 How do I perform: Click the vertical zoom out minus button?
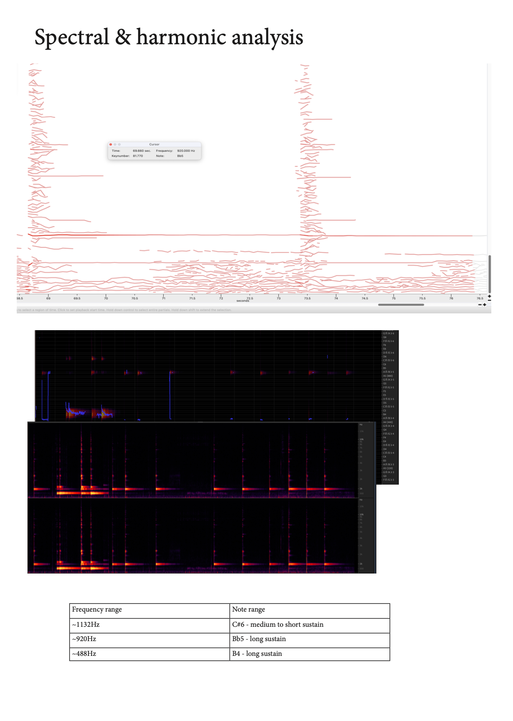[489, 300]
